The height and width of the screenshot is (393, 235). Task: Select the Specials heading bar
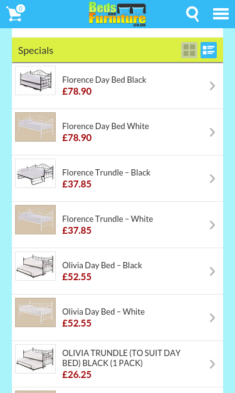[118, 50]
